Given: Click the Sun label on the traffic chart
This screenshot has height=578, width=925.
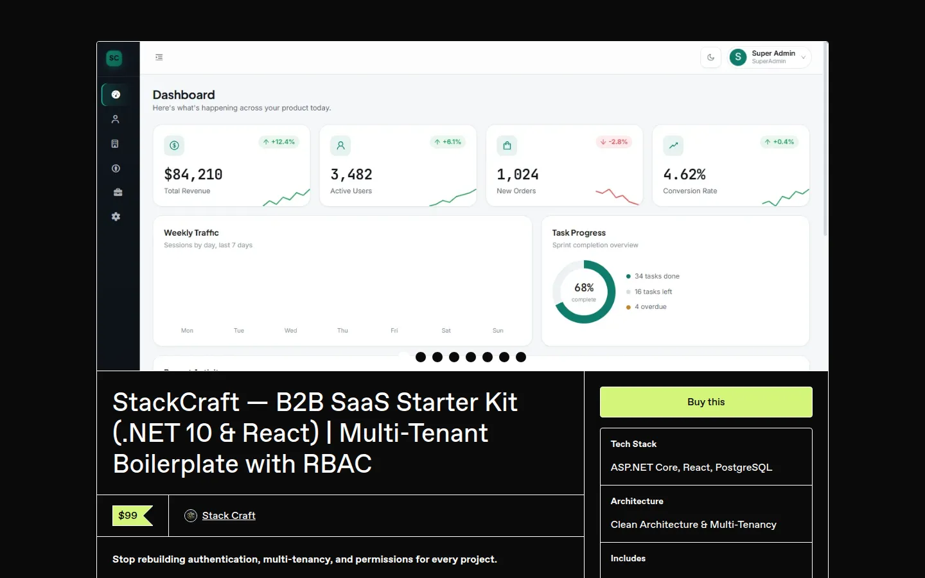Looking at the screenshot, I should tap(498, 331).
